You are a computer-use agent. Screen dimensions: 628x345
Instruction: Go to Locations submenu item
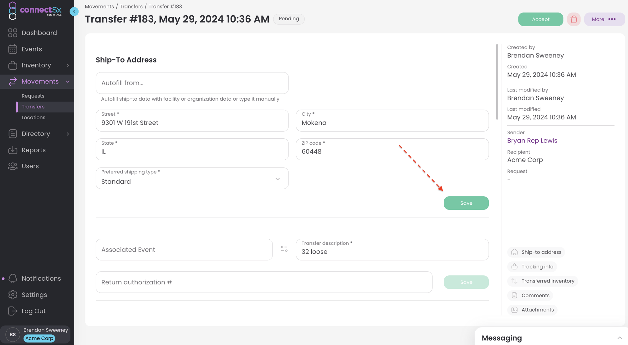pyautogui.click(x=33, y=117)
